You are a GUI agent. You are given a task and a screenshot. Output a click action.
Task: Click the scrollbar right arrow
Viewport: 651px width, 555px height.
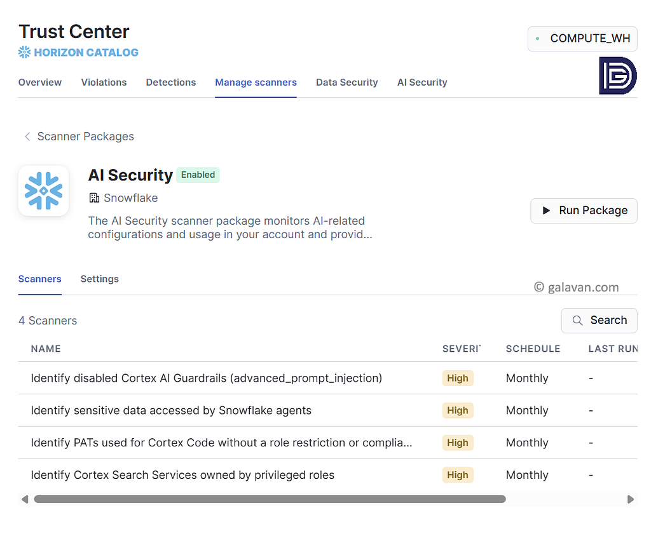(630, 499)
